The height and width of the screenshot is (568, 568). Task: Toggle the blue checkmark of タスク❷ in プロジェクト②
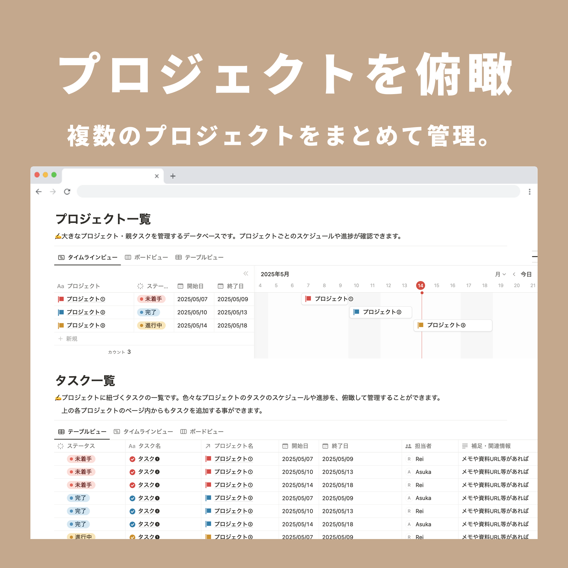coord(132,511)
